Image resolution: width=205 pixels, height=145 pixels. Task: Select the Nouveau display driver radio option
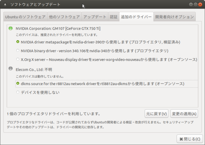(x=18, y=59)
